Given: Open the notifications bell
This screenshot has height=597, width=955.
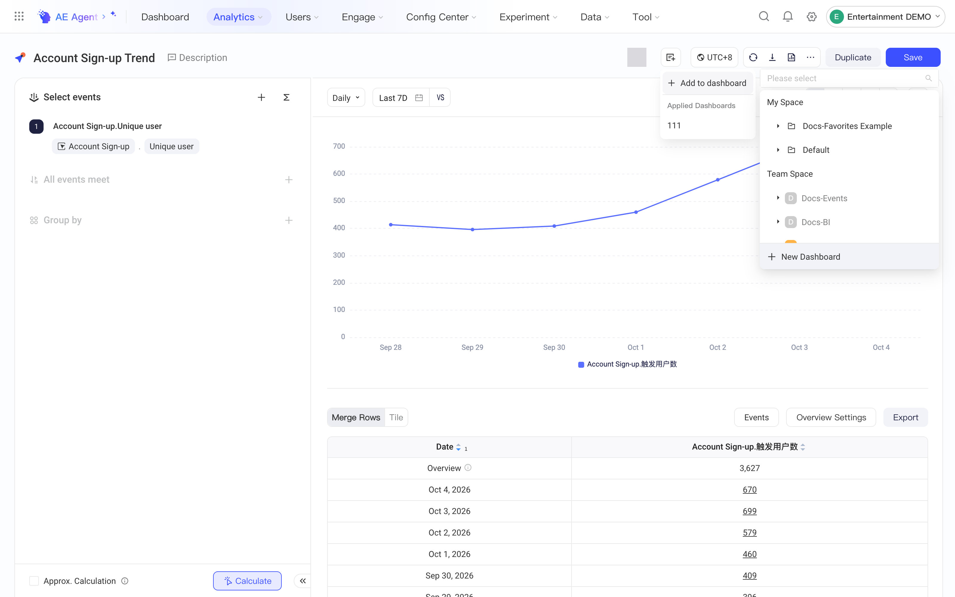Looking at the screenshot, I should 788,17.
